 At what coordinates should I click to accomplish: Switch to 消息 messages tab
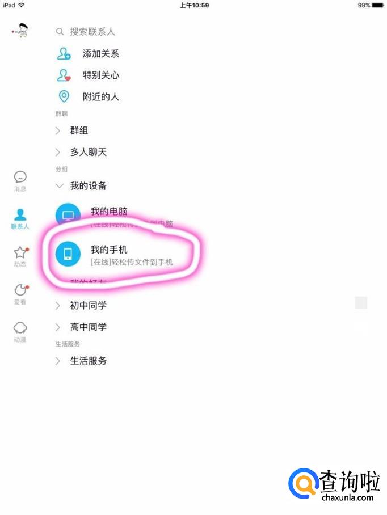tap(20, 181)
